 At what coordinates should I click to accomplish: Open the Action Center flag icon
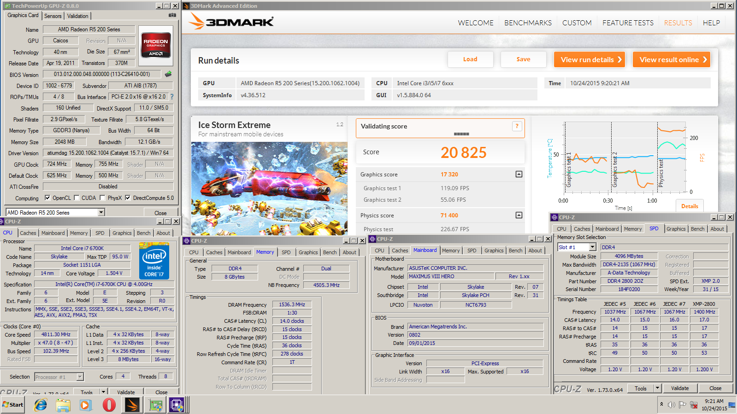pyautogui.click(x=683, y=405)
